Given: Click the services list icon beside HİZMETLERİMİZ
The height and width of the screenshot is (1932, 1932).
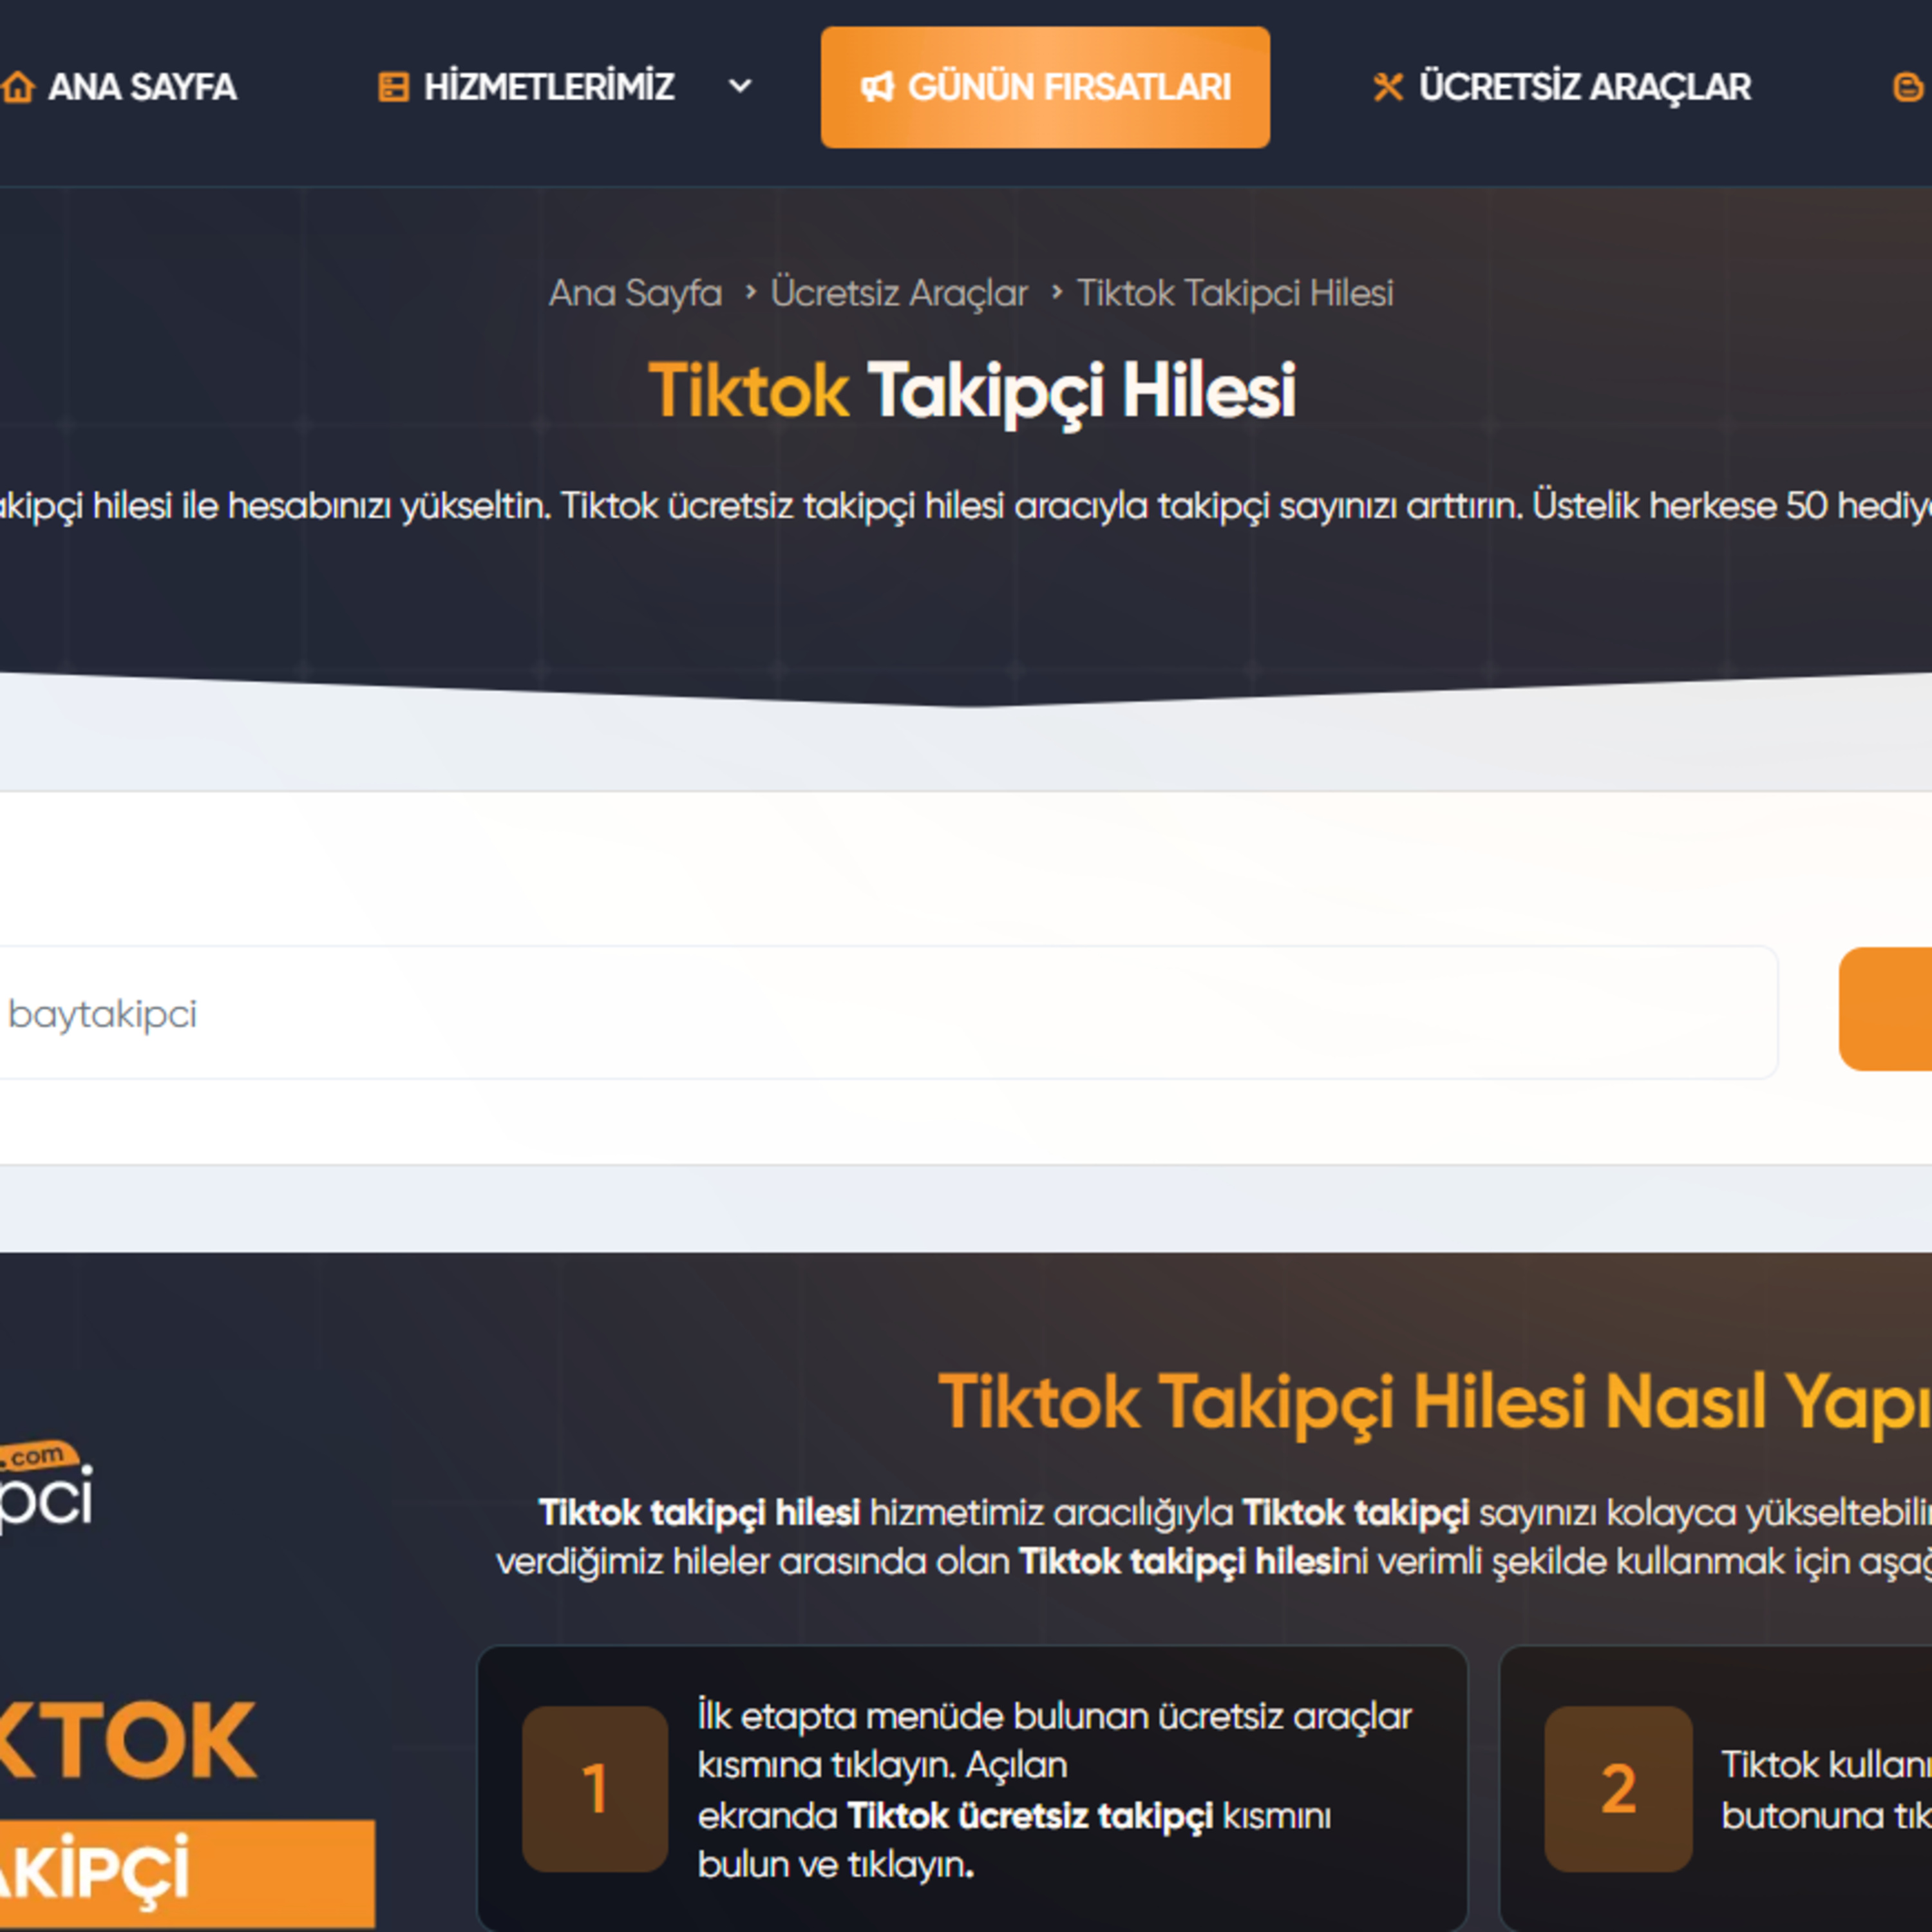Looking at the screenshot, I should point(393,87).
